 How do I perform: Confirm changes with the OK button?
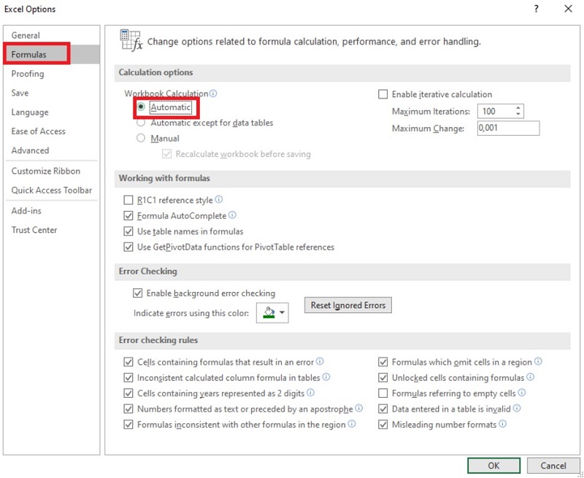coord(493,466)
